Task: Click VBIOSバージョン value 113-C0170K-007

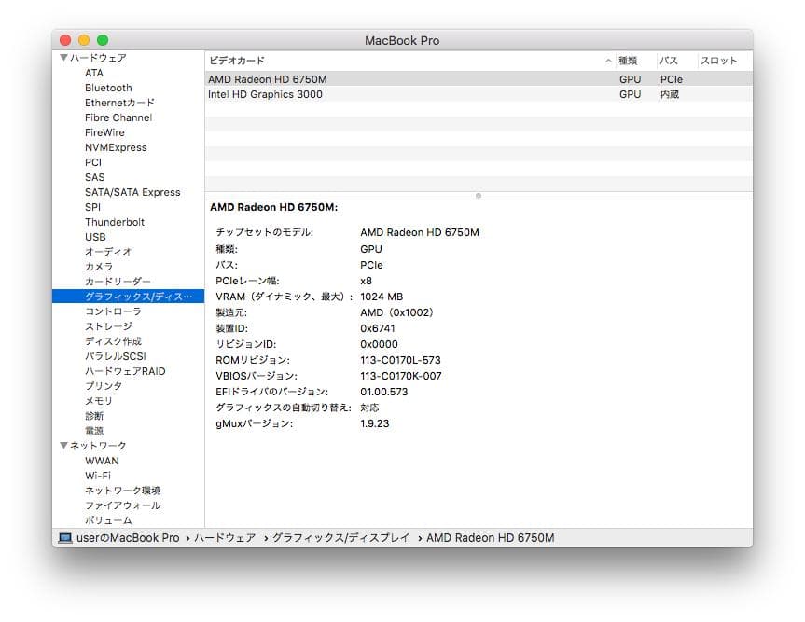Action: tap(401, 376)
